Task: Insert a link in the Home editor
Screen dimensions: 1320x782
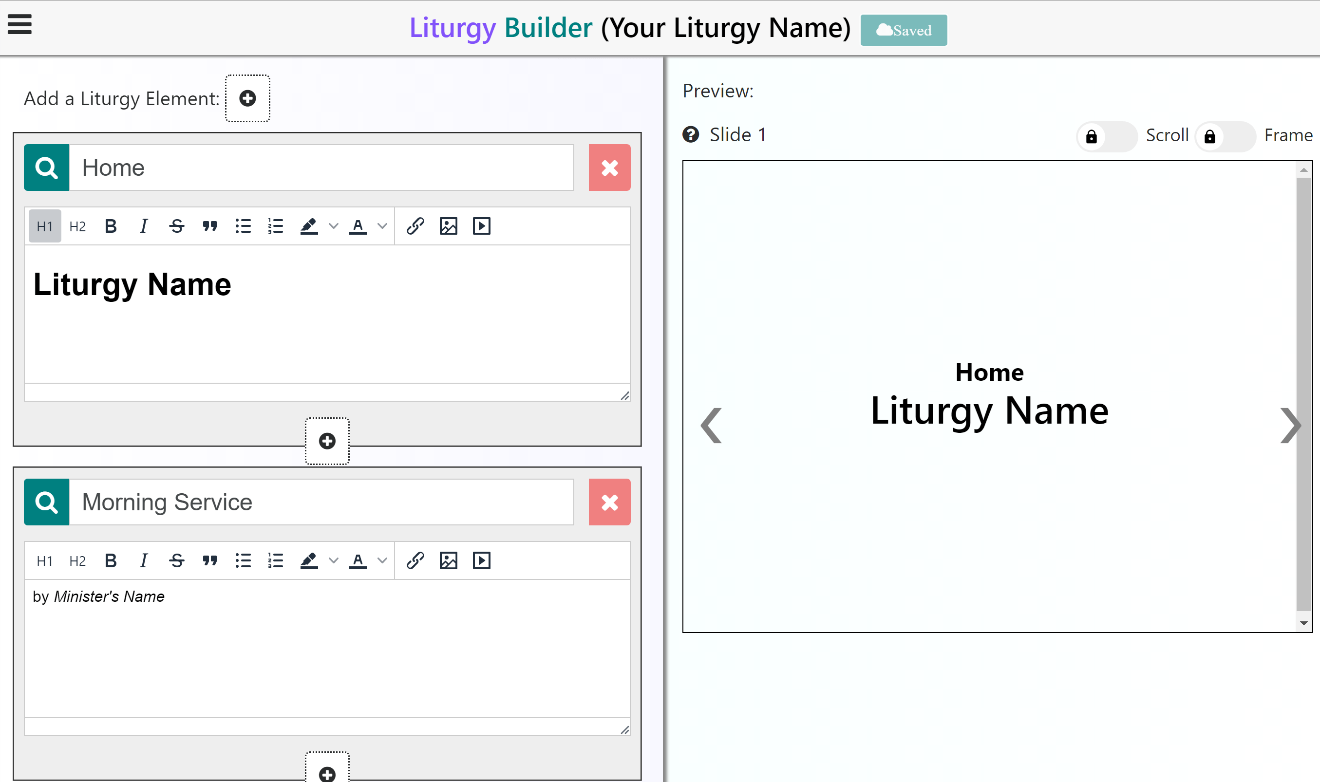Action: [415, 226]
